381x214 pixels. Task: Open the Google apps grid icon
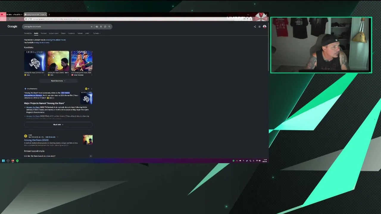(x=260, y=27)
